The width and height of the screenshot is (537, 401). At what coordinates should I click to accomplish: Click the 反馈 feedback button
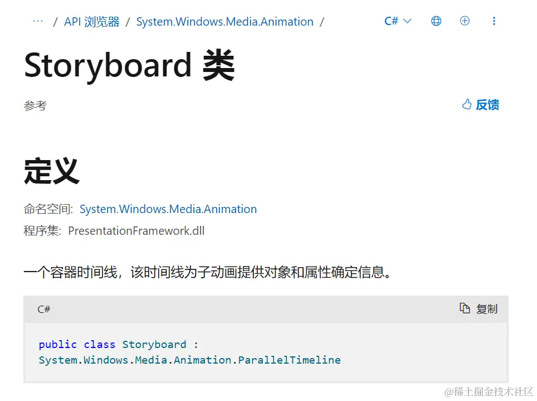point(481,105)
